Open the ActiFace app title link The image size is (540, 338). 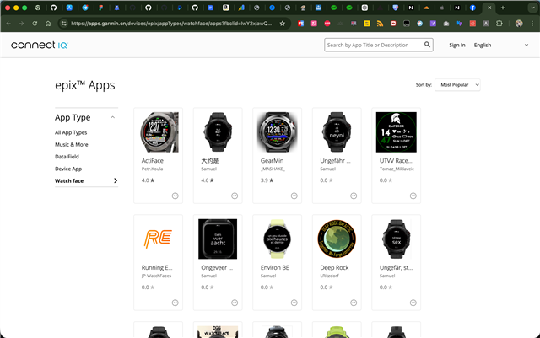(153, 160)
